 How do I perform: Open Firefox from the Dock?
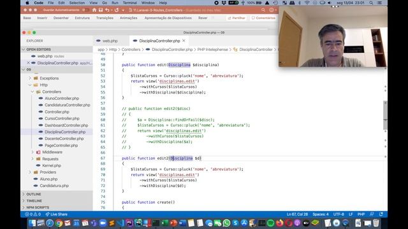click(280, 223)
